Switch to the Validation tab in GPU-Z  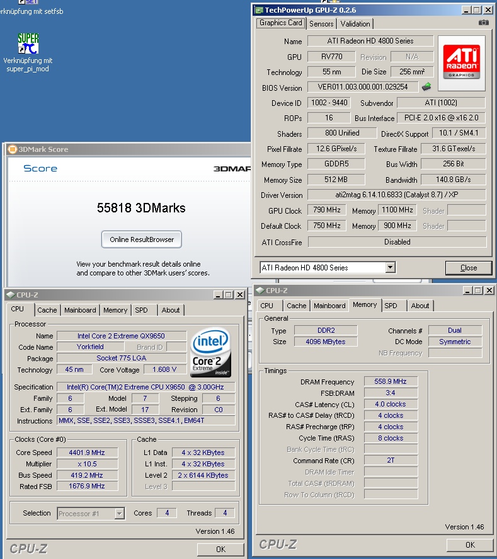coord(355,24)
